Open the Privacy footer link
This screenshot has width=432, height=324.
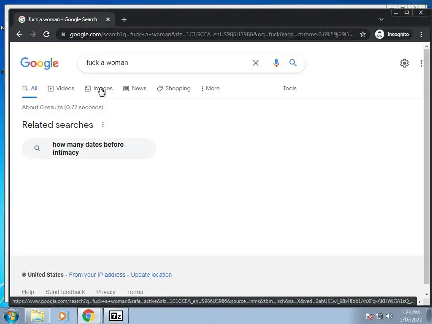click(x=106, y=292)
